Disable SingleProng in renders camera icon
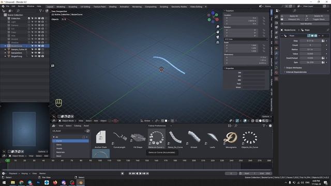This screenshot has height=186, width=331. pos(42,56)
